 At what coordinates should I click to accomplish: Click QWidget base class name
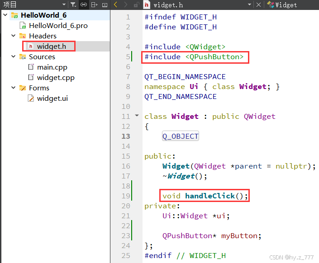260,117
